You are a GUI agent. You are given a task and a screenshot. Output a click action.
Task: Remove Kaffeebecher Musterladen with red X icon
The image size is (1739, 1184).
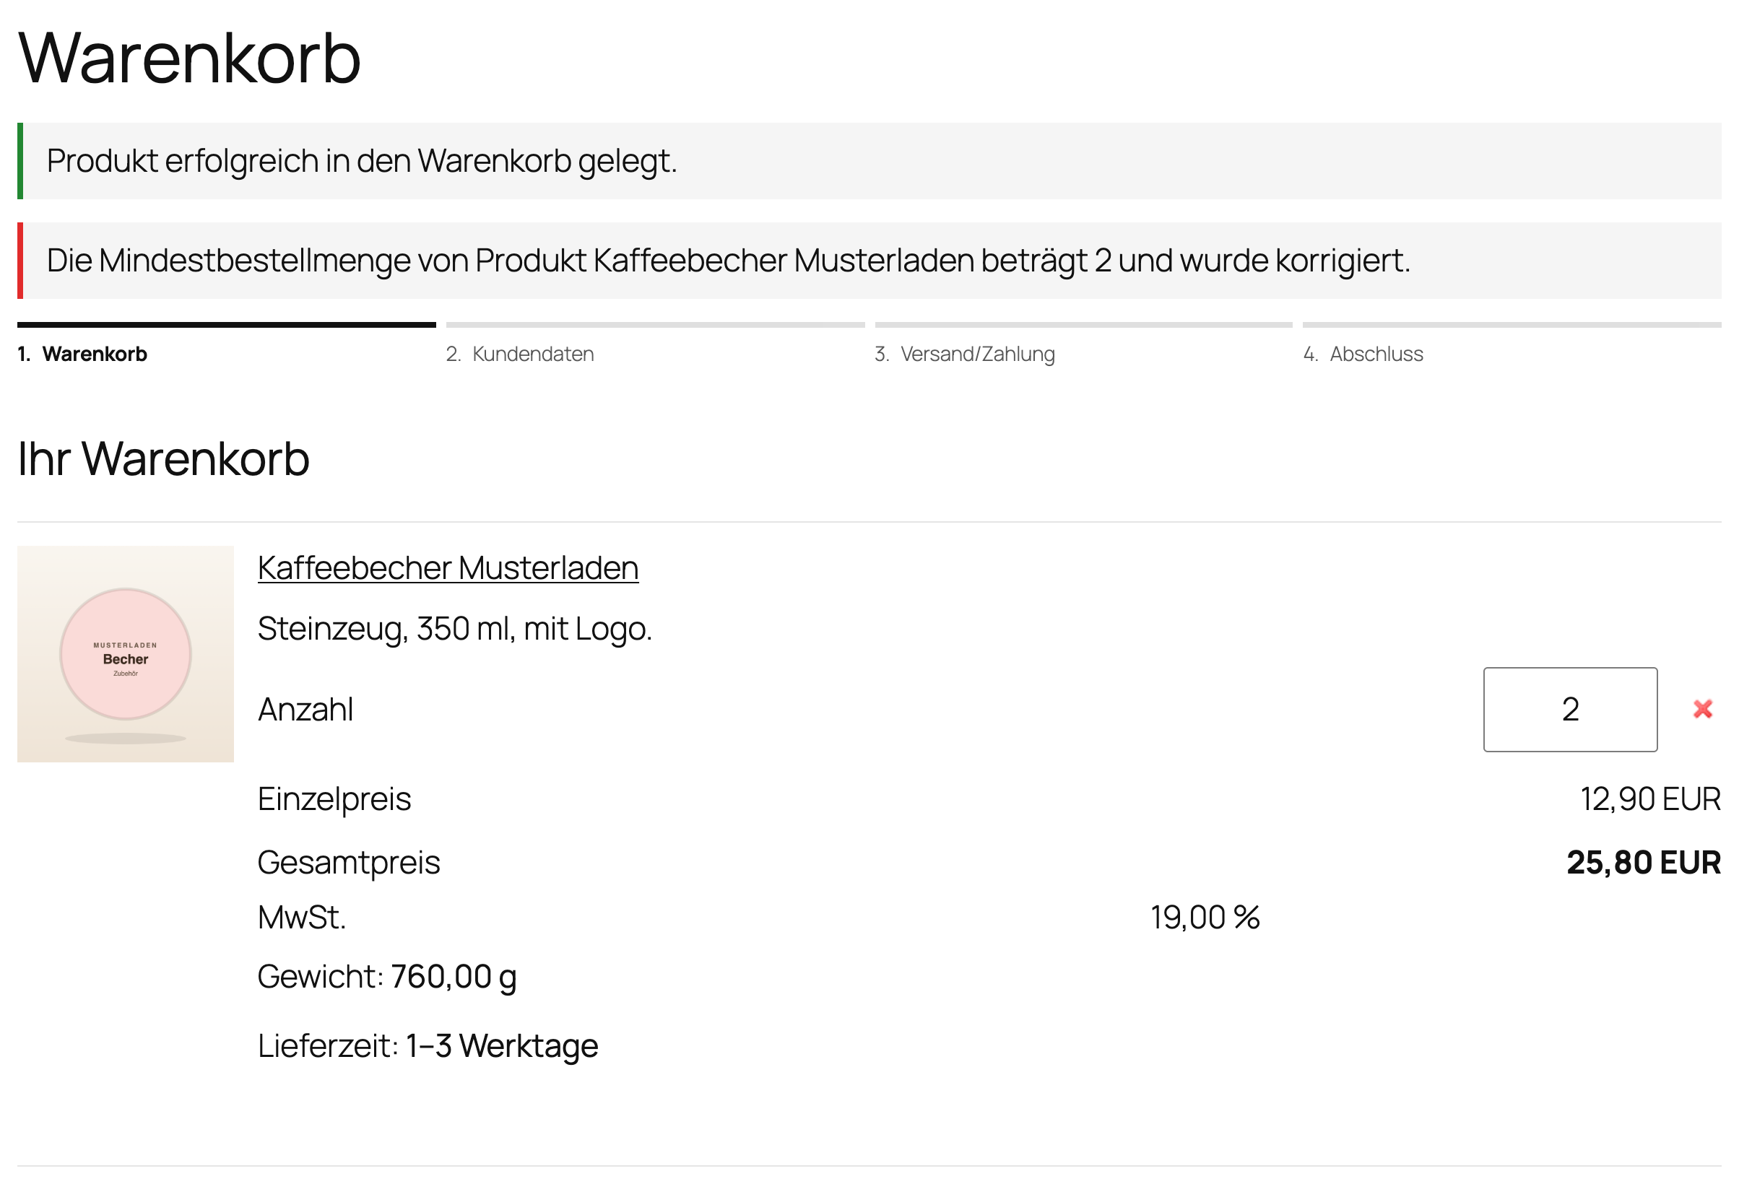tap(1702, 709)
